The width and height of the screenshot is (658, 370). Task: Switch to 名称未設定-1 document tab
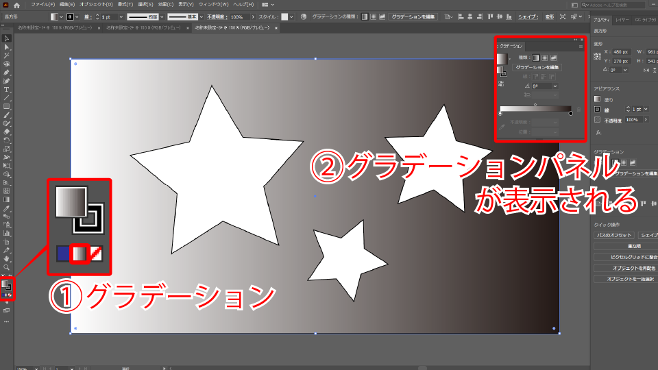[54, 27]
